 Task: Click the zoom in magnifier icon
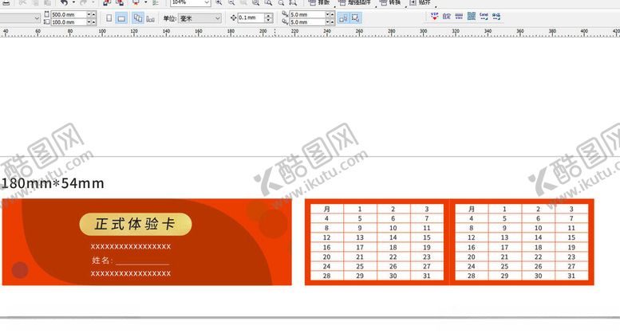(x=219, y=2)
